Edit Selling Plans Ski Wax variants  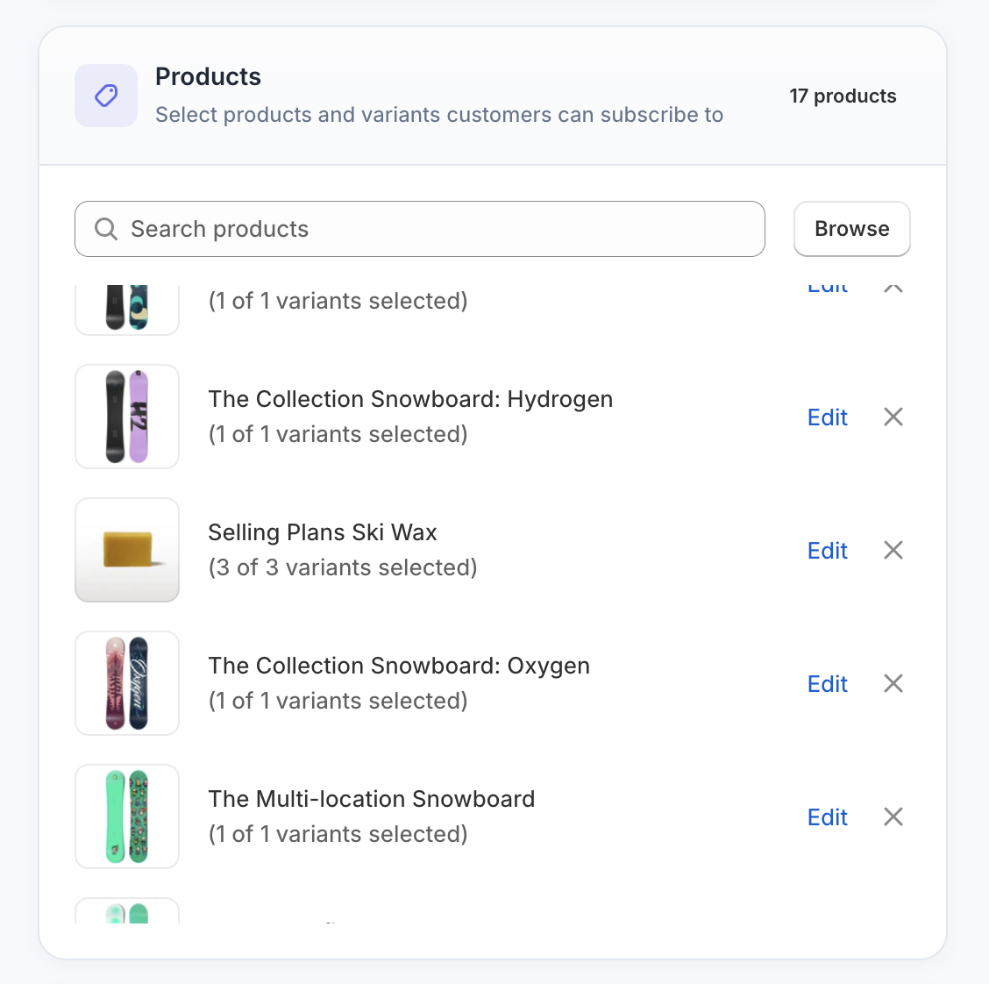(828, 551)
